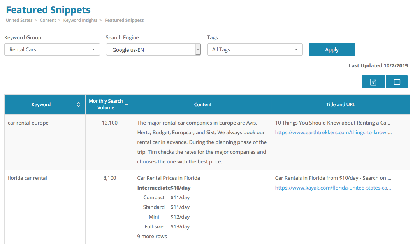The width and height of the screenshot is (415, 244).
Task: Open the Content breadcrumb section
Action: point(48,20)
